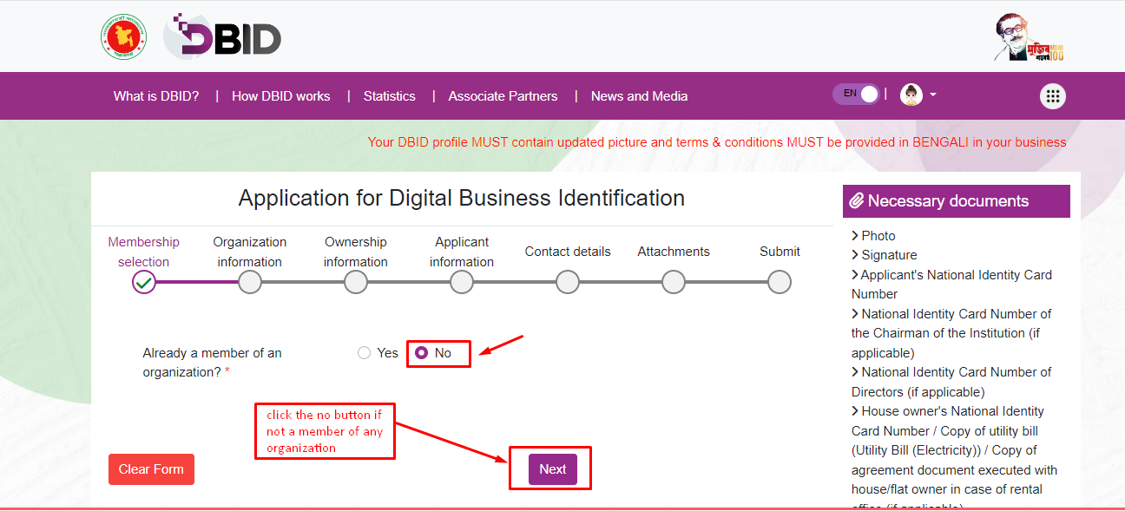Open What is DBID? menu
The width and height of the screenshot is (1125, 511).
156,96
